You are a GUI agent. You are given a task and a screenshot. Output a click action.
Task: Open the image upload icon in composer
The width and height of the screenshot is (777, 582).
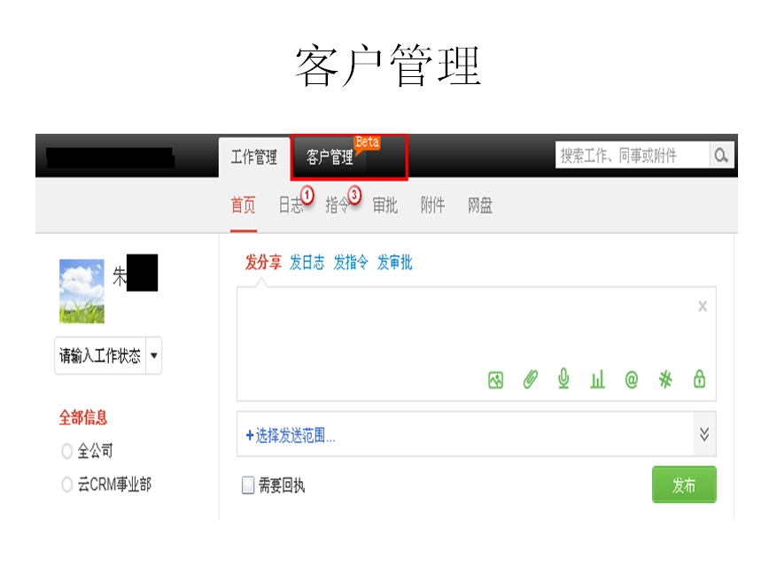494,379
